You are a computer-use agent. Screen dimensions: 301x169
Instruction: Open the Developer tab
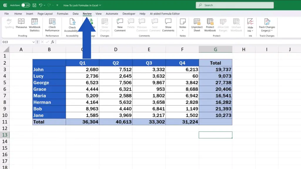(x=129, y=14)
